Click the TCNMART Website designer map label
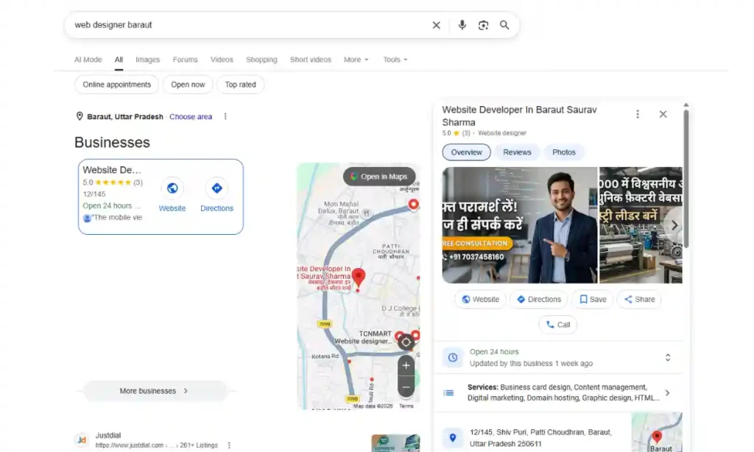The height and width of the screenshot is (452, 754). point(364,338)
